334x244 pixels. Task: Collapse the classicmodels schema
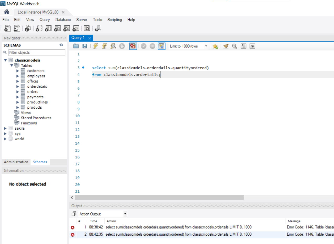6,60
